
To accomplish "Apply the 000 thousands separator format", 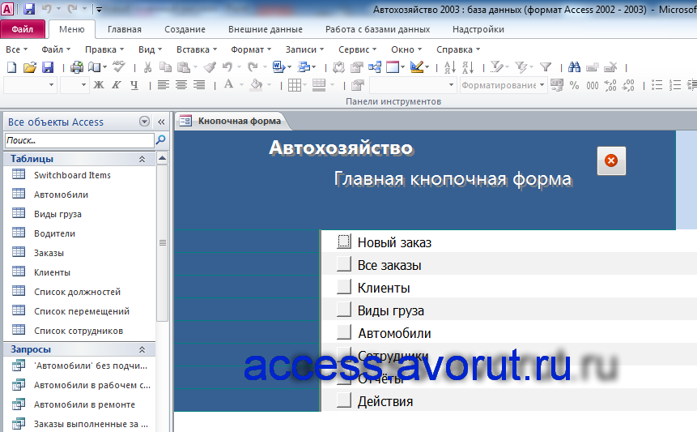I will [592, 85].
